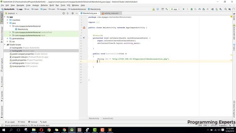Open the Logcat tool window

(x=10, y=122)
